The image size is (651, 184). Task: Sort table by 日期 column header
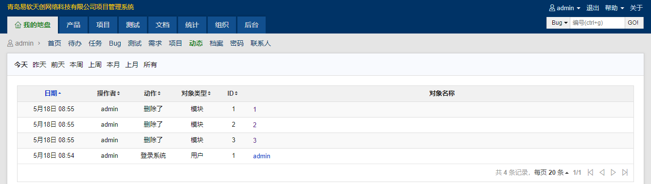53,93
